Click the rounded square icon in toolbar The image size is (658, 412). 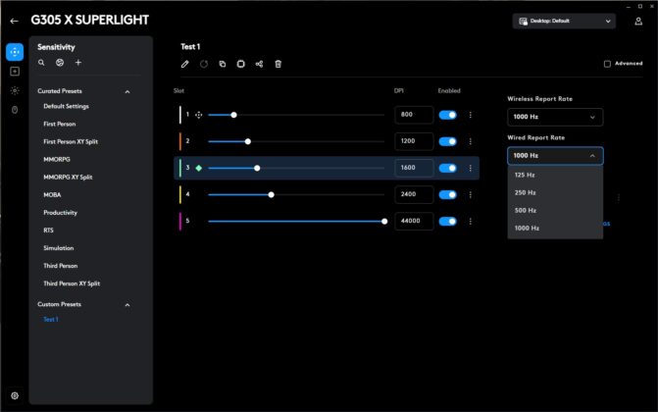(241, 64)
